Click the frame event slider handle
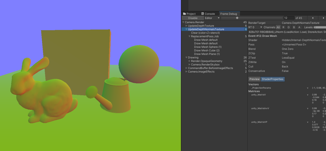This screenshot has width=326, height=151. [237, 18]
